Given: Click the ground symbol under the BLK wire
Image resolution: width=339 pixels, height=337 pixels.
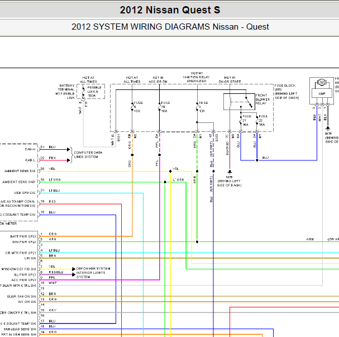Looking at the screenshot, I should point(328,129).
